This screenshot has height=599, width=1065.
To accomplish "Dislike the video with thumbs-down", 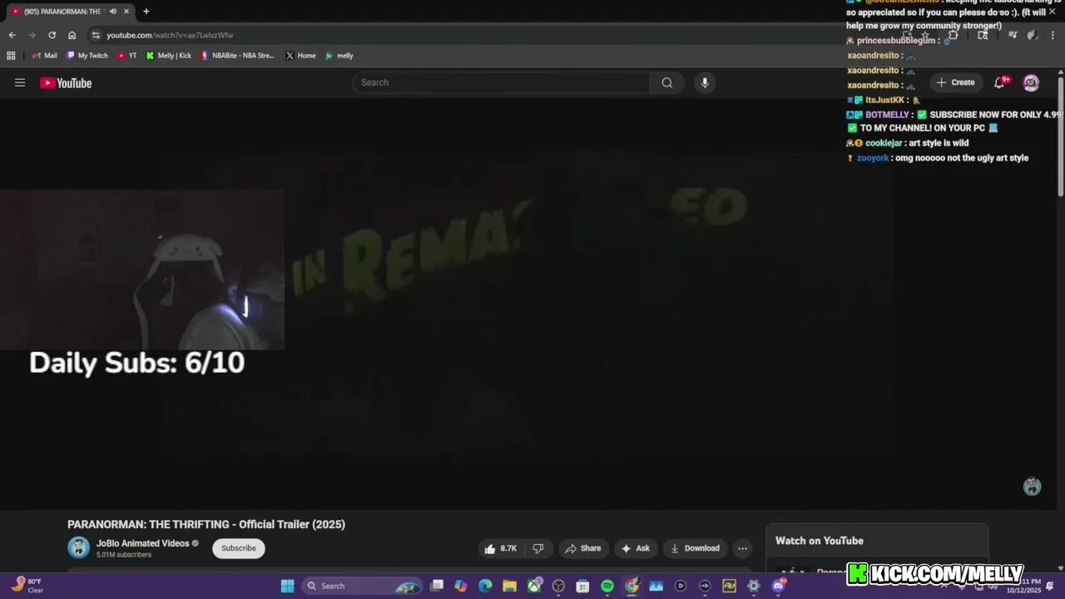I will [x=538, y=548].
